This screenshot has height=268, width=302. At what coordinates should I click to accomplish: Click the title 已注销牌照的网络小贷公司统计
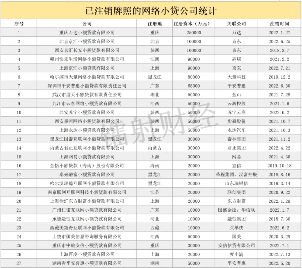click(x=151, y=11)
